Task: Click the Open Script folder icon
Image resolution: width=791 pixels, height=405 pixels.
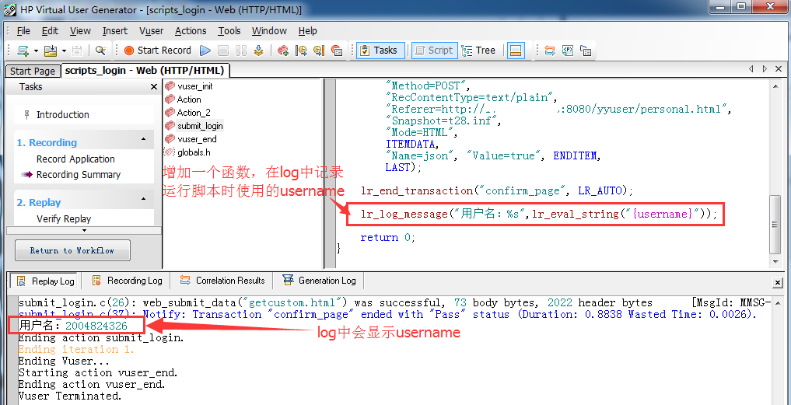Action: (51, 51)
